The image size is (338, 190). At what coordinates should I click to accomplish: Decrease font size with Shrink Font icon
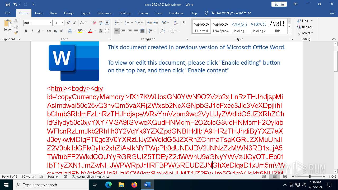click(75, 23)
